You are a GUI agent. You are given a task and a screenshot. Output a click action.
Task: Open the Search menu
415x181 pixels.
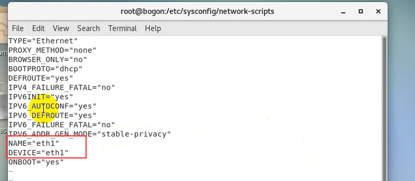[88, 28]
